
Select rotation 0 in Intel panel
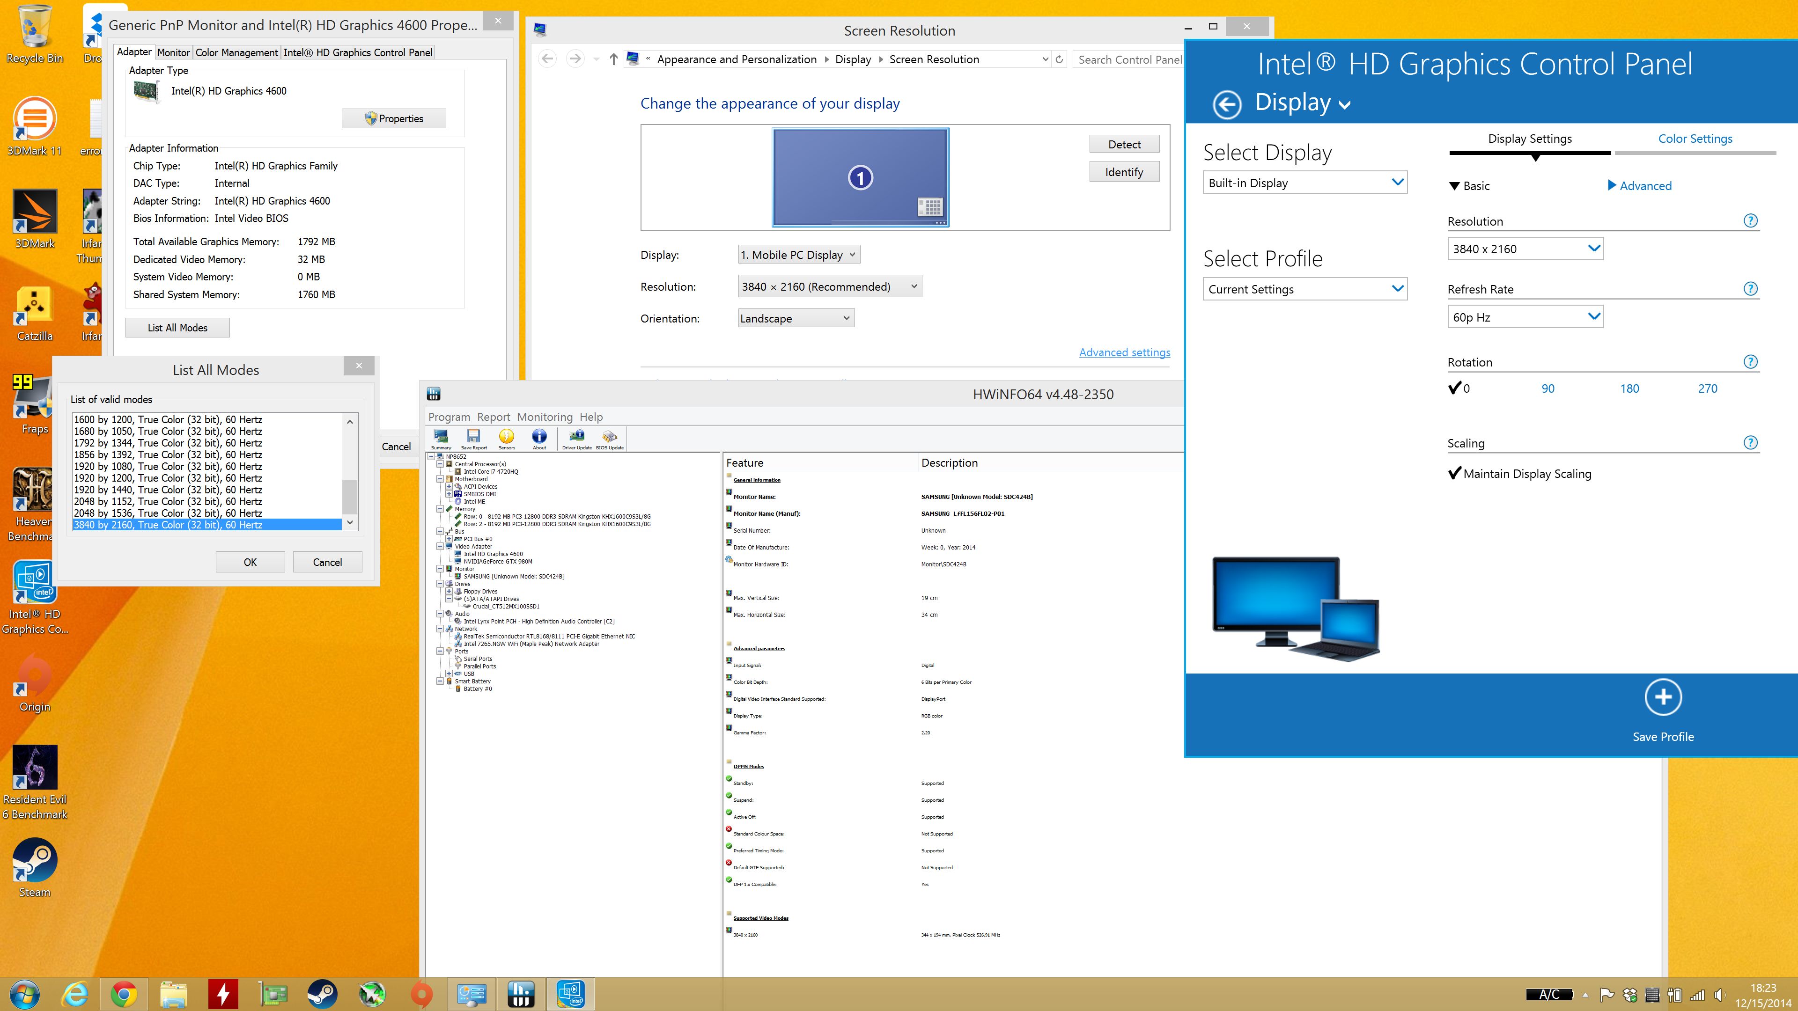coord(1459,388)
